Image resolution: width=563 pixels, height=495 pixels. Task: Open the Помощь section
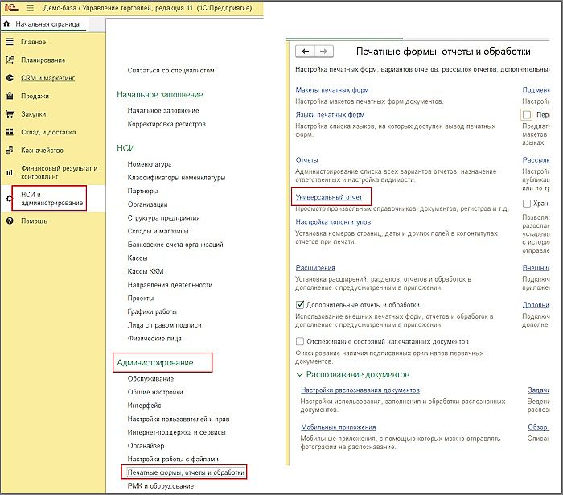34,221
